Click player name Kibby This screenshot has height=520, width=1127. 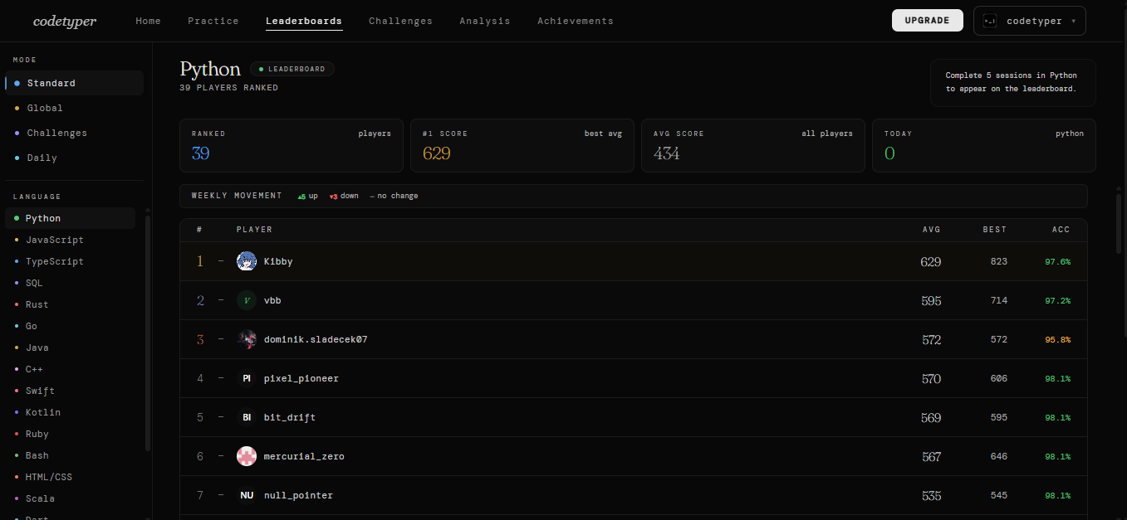[278, 261]
